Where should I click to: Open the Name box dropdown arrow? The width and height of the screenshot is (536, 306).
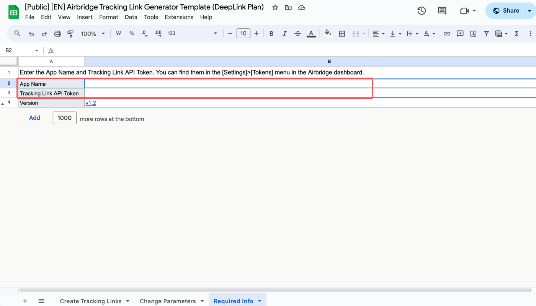tap(37, 50)
